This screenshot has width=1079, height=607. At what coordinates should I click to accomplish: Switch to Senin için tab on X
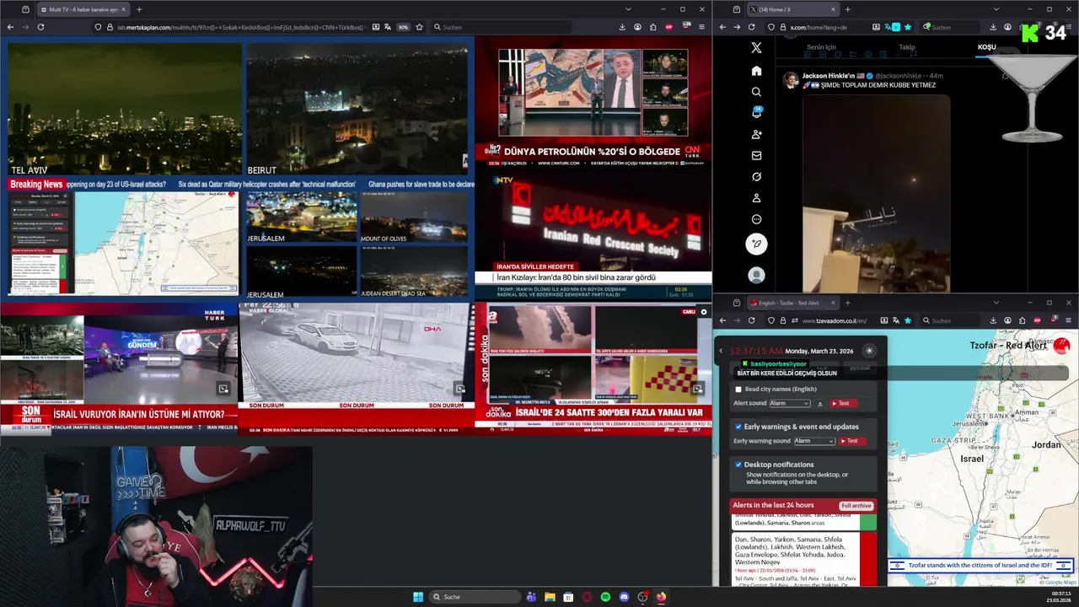[x=821, y=47]
